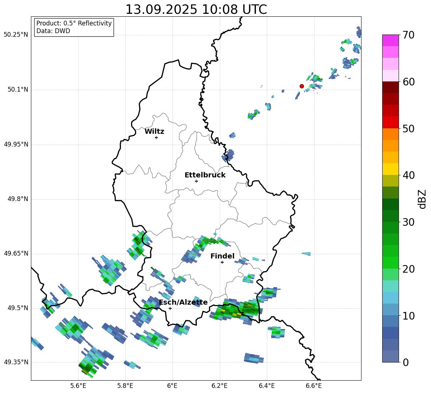The height and width of the screenshot is (393, 431).
Task: Click the dBZ colorbar label
Action: coord(423,199)
